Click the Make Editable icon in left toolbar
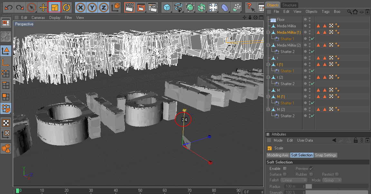The width and height of the screenshot is (371, 194). coord(6,37)
